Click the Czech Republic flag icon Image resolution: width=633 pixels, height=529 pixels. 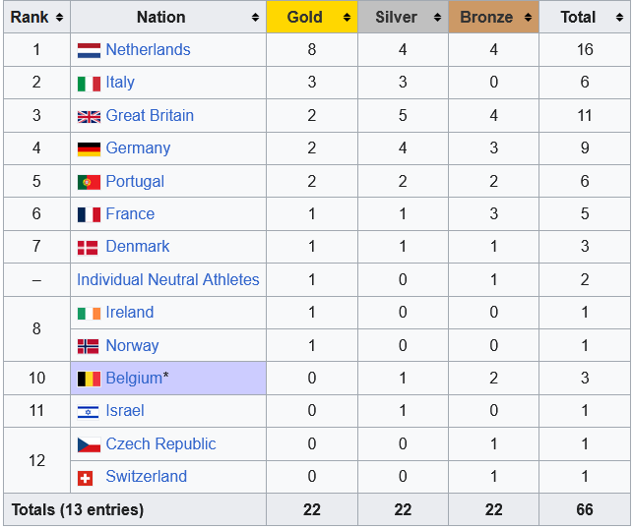pos(89,444)
